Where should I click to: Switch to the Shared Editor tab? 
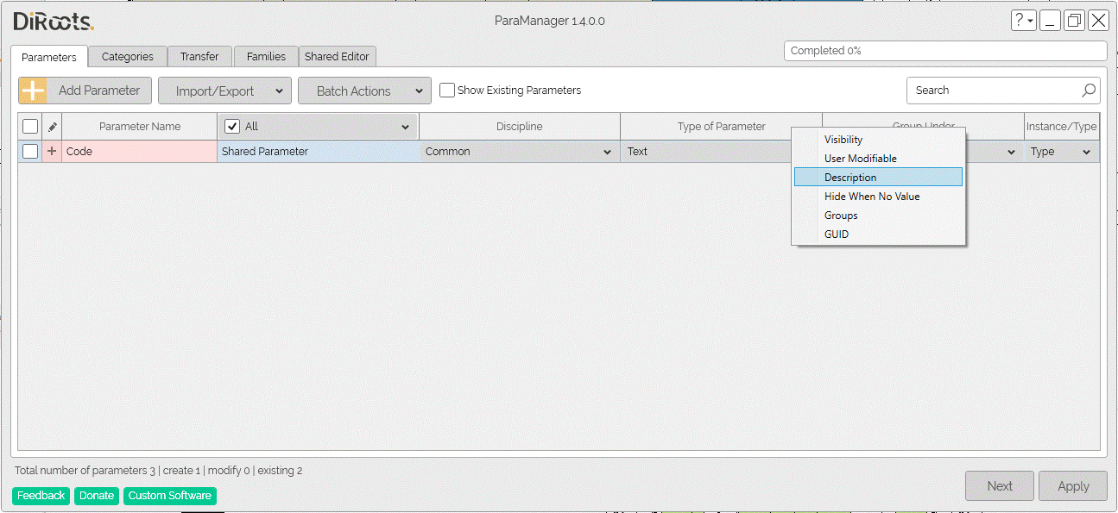[x=338, y=56]
